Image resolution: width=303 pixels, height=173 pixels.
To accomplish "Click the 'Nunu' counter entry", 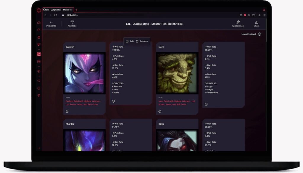I will (116, 93).
